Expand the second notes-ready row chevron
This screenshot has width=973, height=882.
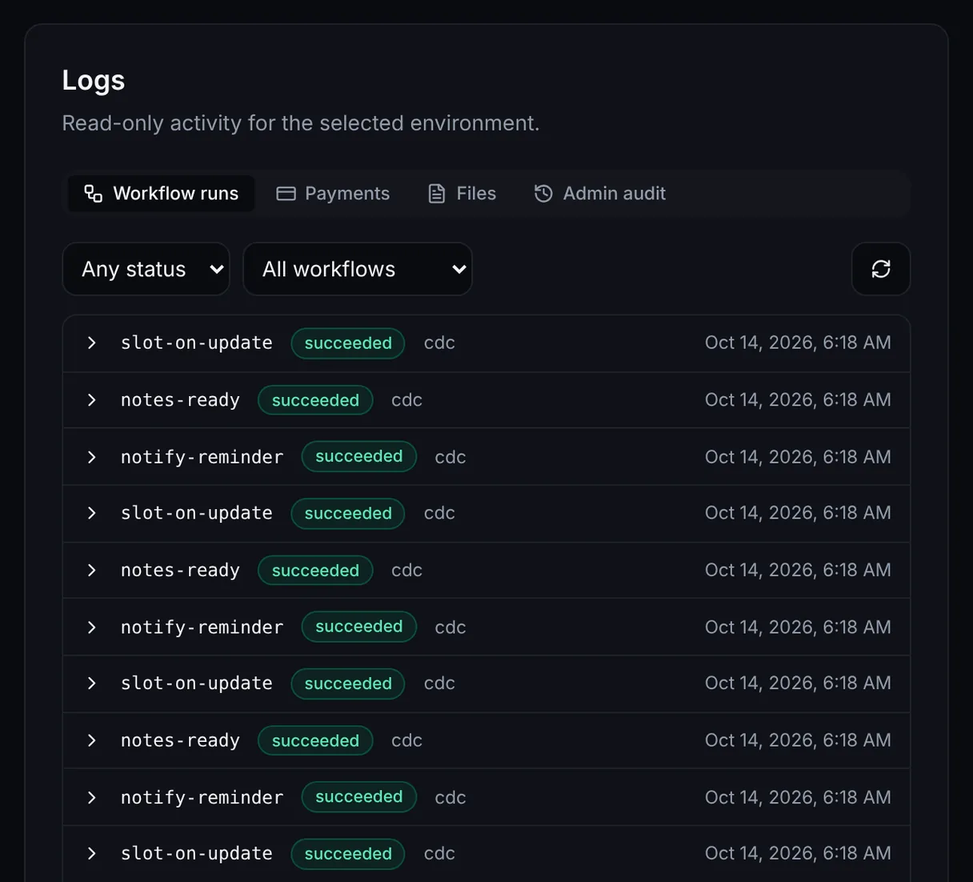[91, 570]
